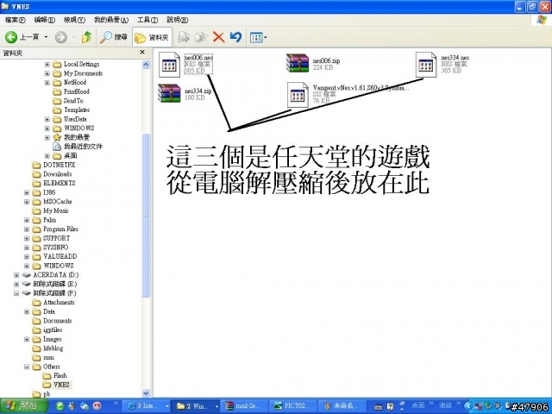This screenshot has width=552, height=414.
Task: Go back with the 上一頁 button
Action: tap(22, 37)
